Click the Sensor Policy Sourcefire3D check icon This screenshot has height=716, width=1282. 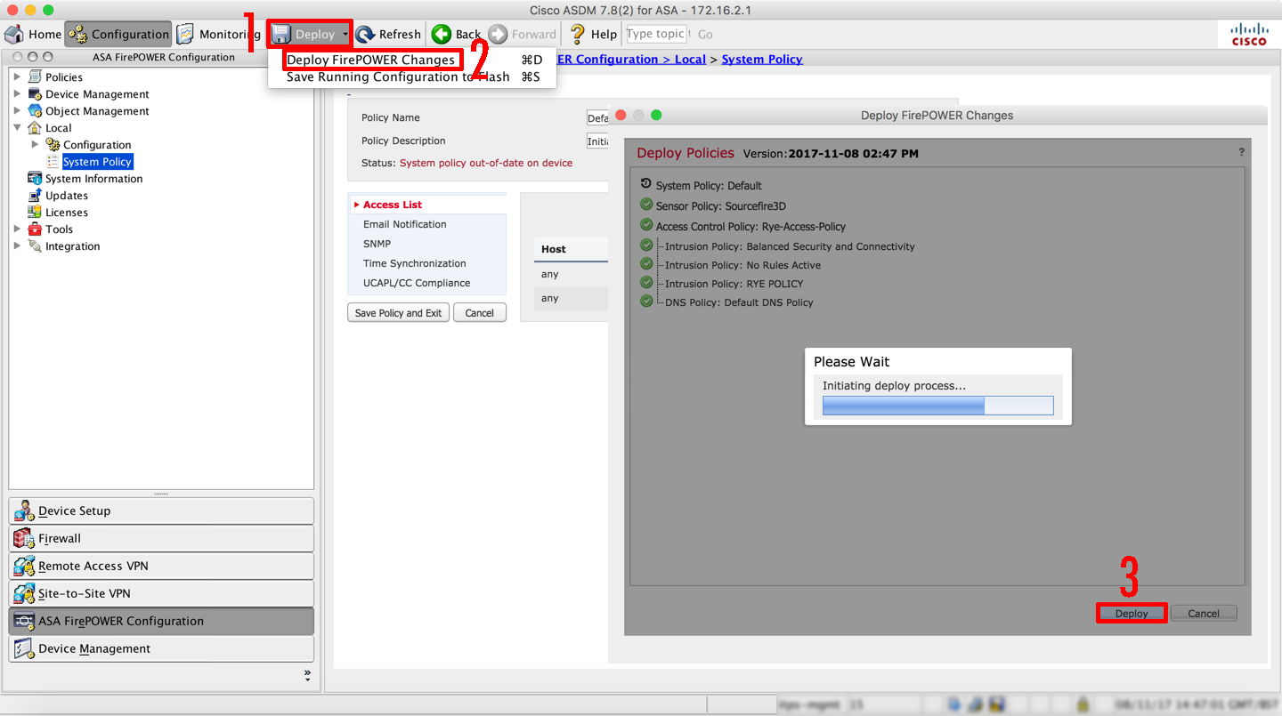[x=646, y=205]
